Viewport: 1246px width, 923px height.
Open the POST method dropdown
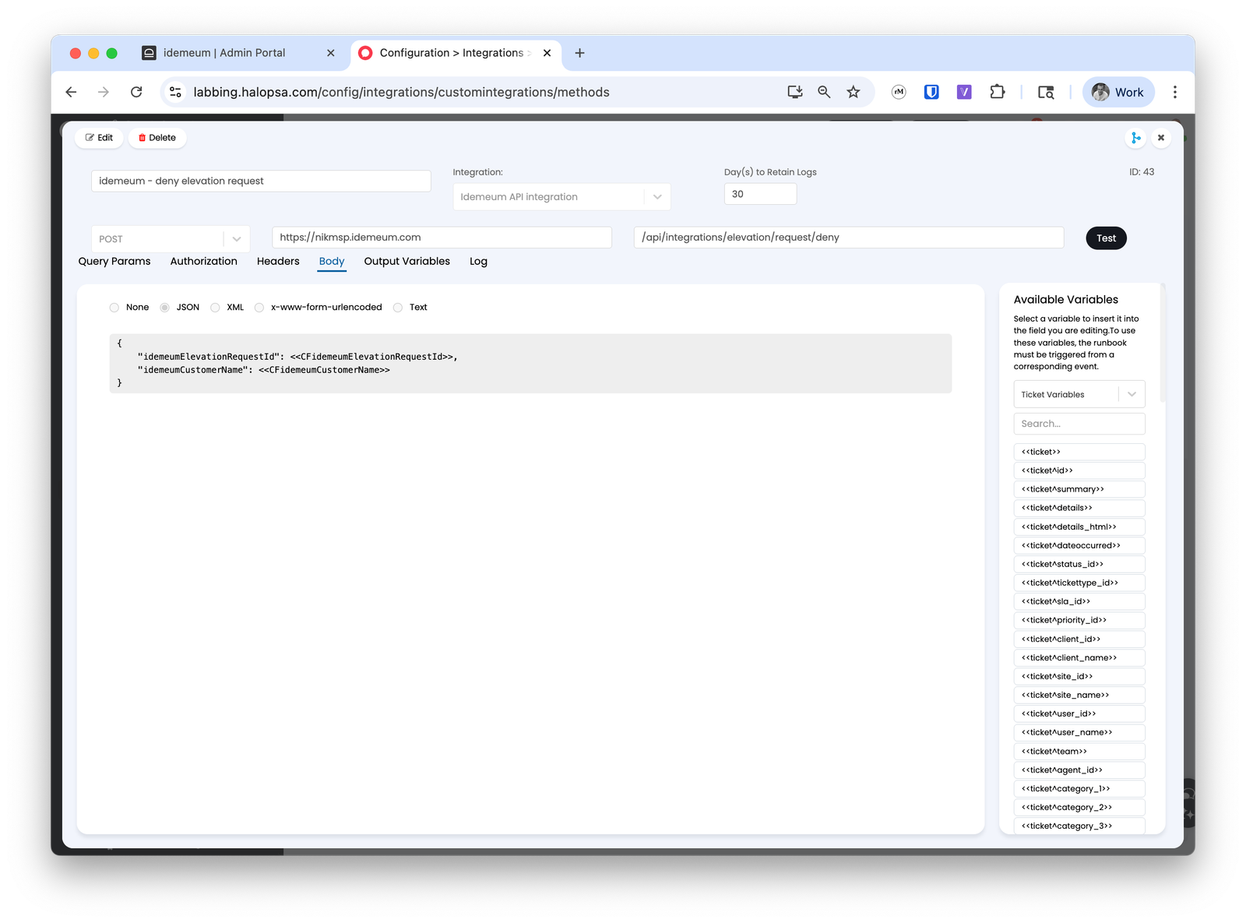(171, 239)
